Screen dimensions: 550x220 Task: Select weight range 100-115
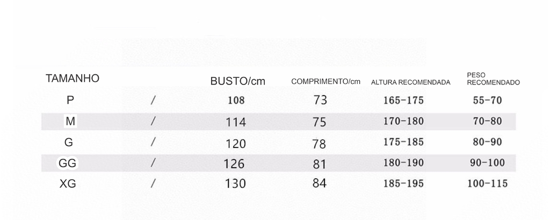[488, 183]
